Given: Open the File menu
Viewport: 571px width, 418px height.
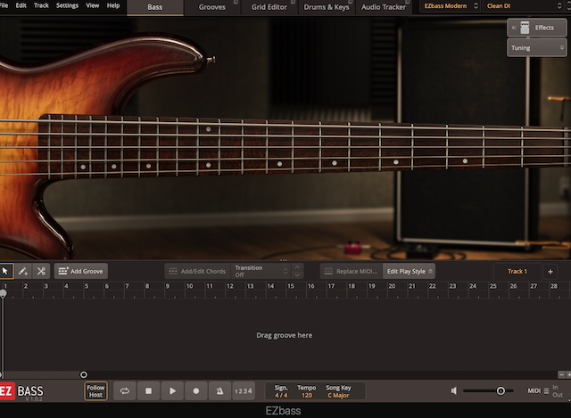Looking at the screenshot, I should point(4,5).
